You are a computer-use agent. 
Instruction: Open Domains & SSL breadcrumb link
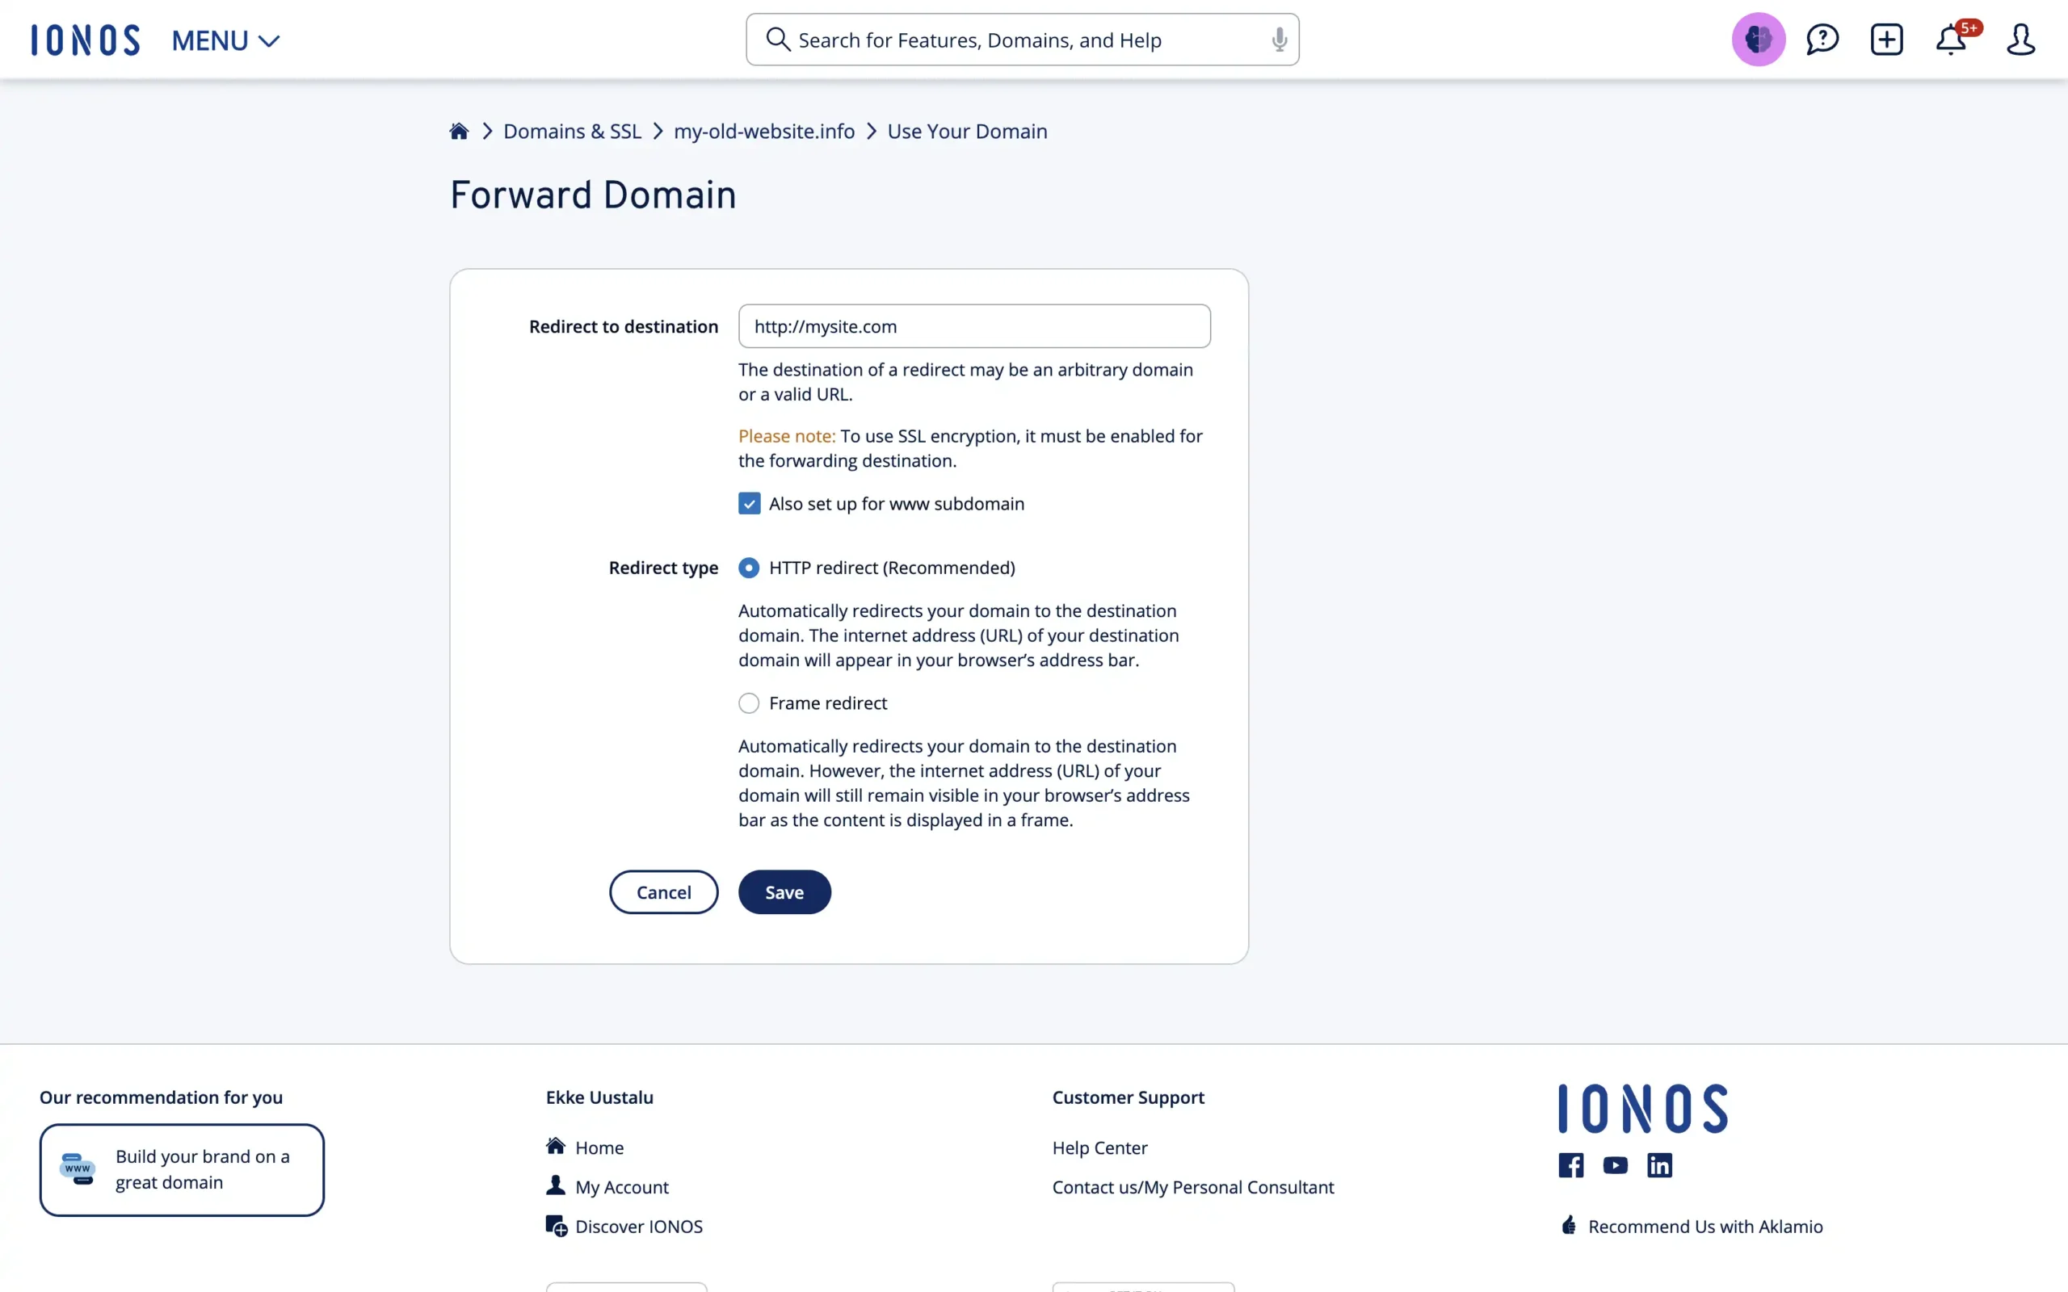(x=572, y=131)
